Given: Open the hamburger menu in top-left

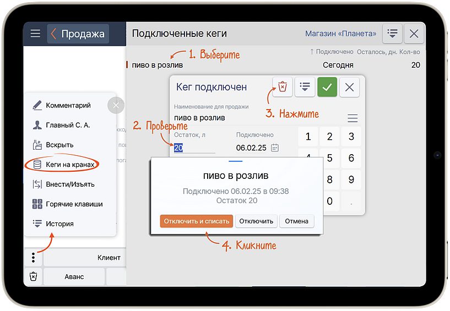Looking at the screenshot, I should point(35,34).
